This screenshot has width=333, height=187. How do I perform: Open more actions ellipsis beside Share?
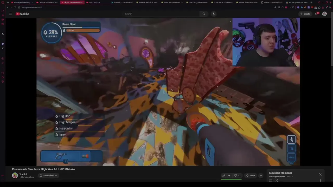[260, 176]
